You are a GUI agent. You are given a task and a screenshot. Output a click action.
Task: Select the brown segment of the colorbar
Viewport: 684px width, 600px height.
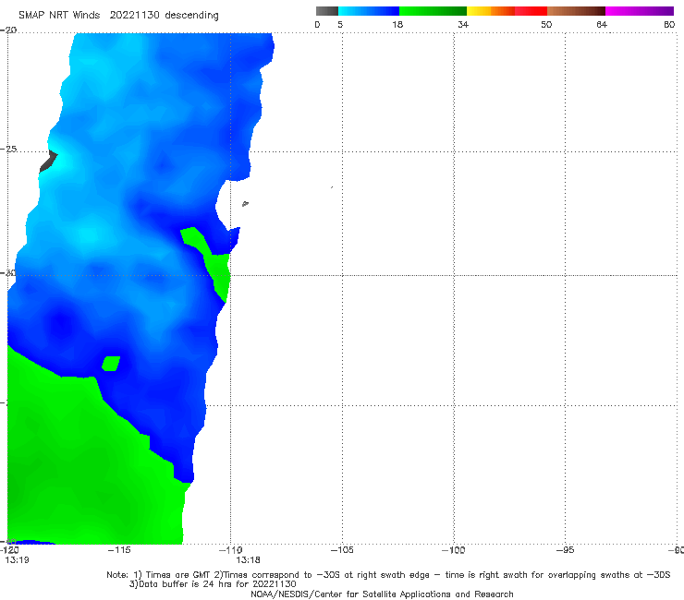tap(576, 11)
